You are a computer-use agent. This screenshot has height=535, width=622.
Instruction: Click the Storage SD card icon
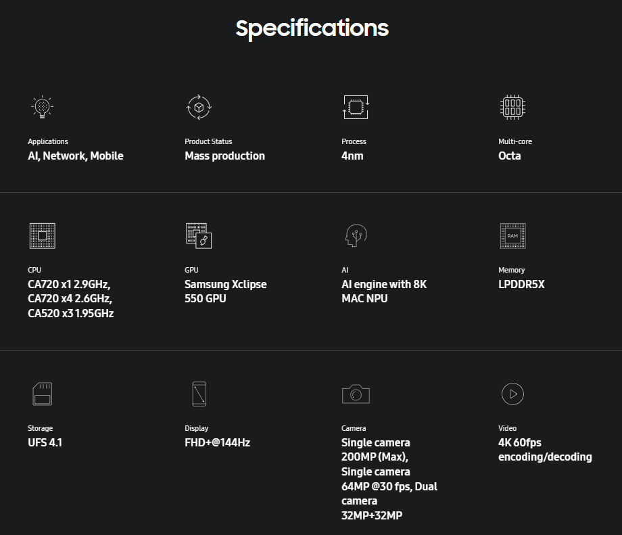pyautogui.click(x=42, y=394)
